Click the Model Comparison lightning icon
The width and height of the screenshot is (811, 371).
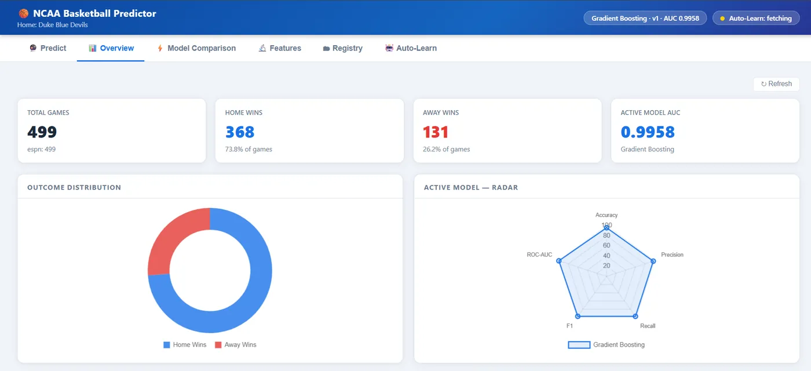[160, 48]
